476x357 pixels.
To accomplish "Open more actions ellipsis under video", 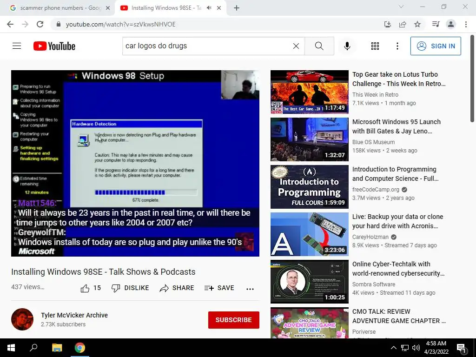I will click(250, 289).
